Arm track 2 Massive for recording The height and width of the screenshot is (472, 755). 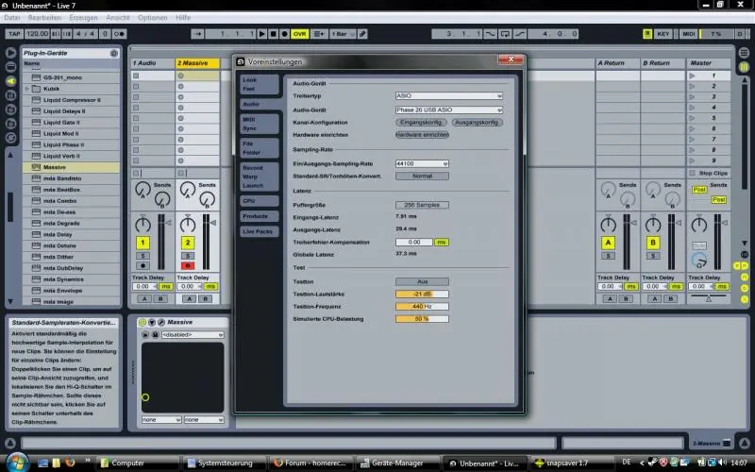tap(187, 266)
